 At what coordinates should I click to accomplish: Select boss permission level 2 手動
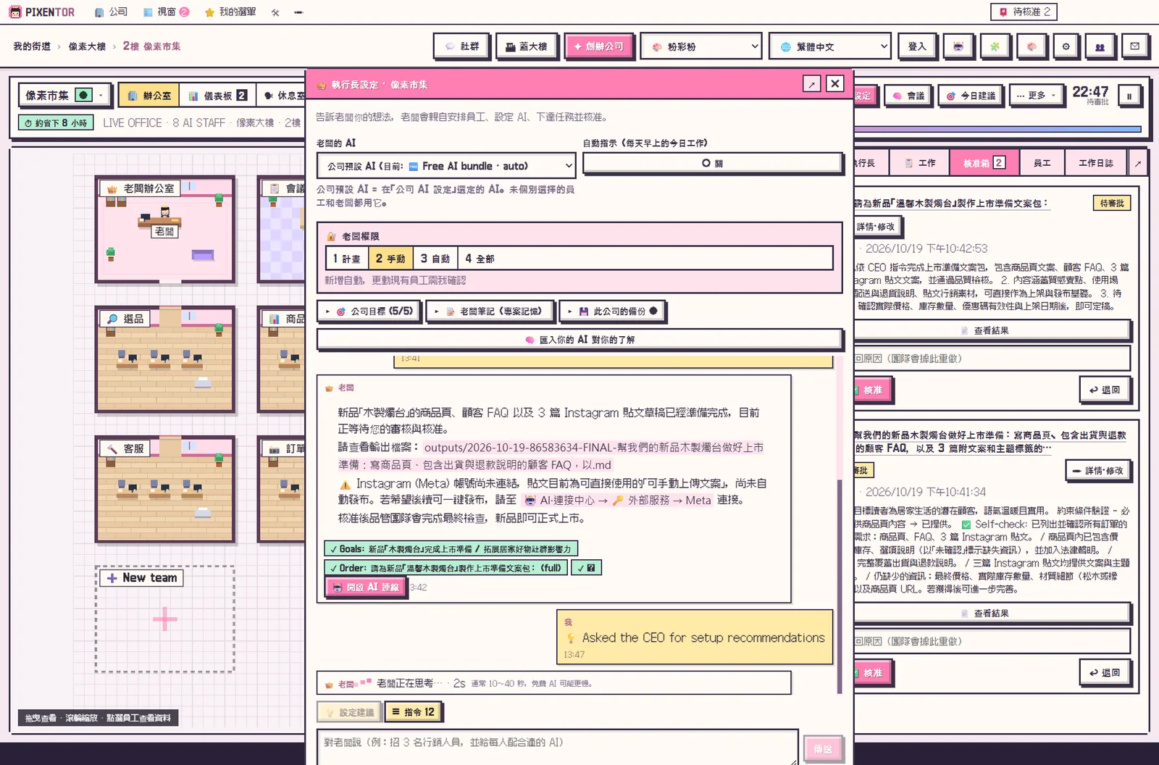390,259
